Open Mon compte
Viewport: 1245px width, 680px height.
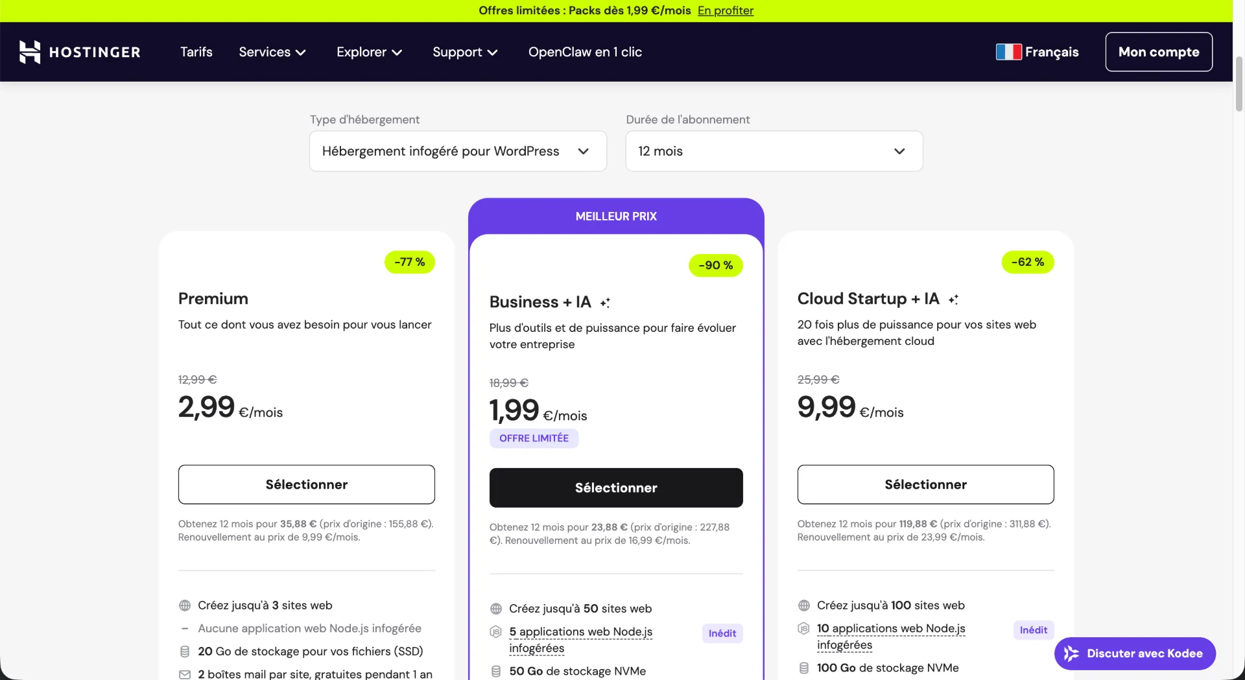pos(1159,52)
